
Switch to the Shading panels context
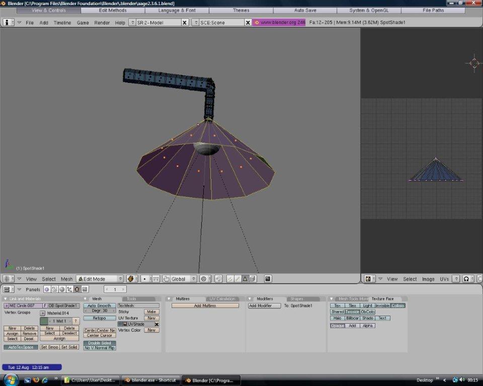pos(62,289)
